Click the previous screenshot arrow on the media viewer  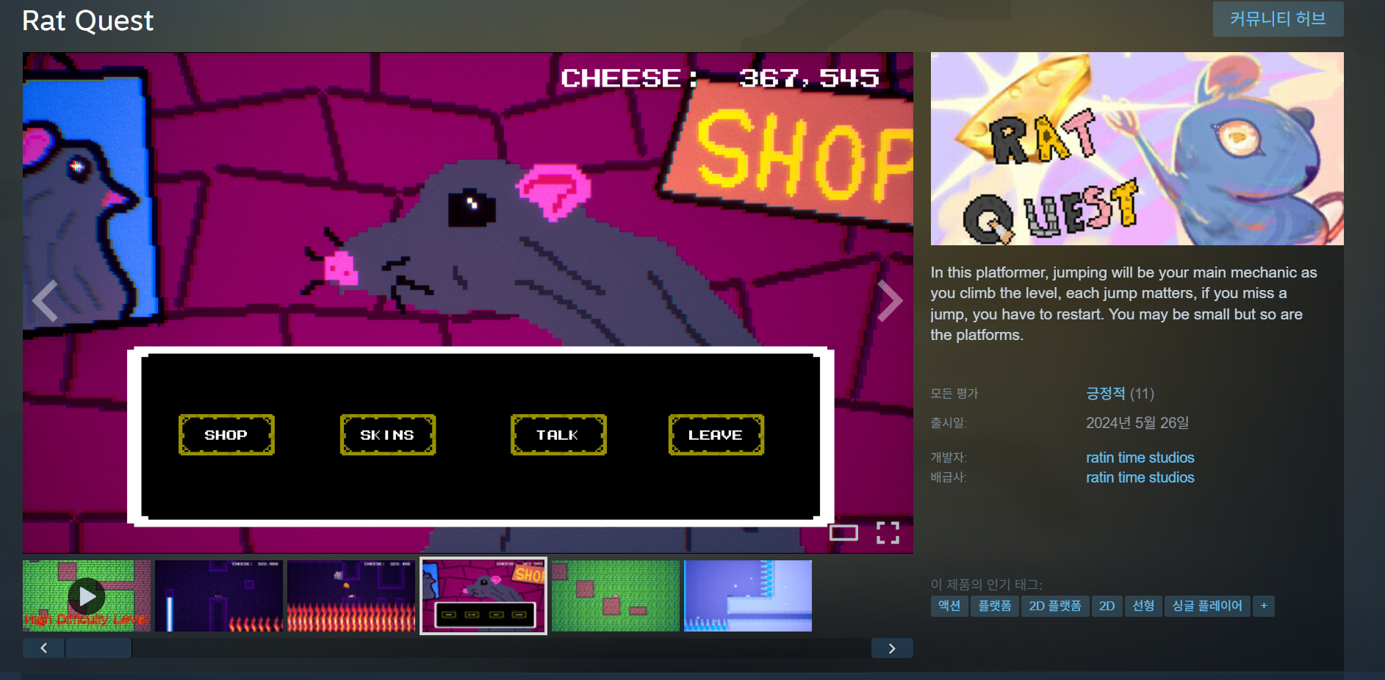[46, 301]
